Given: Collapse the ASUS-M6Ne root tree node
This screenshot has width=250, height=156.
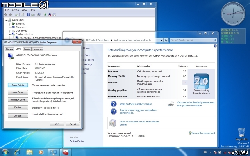Looking at the screenshot, I should [x=6, y=20].
